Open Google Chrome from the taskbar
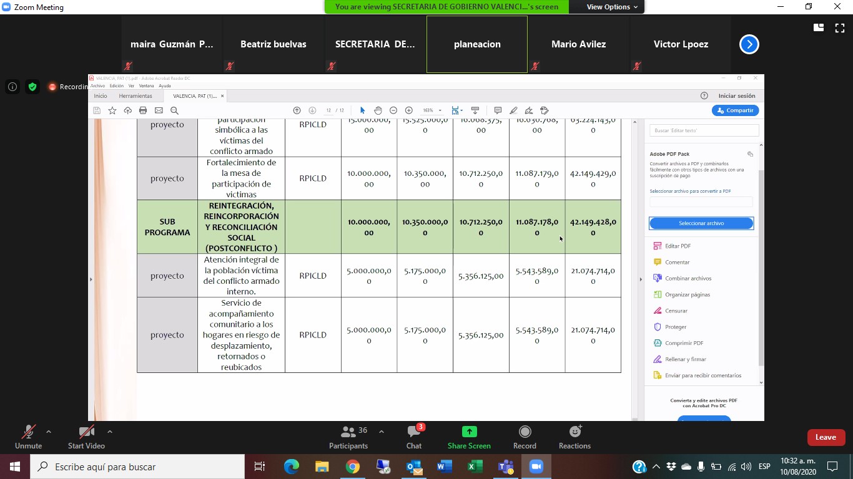853x479 pixels. tap(353, 467)
